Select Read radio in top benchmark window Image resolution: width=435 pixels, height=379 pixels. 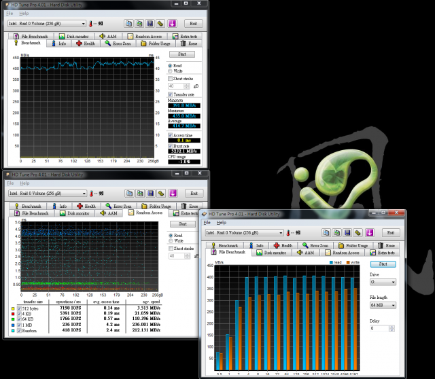tap(170, 66)
